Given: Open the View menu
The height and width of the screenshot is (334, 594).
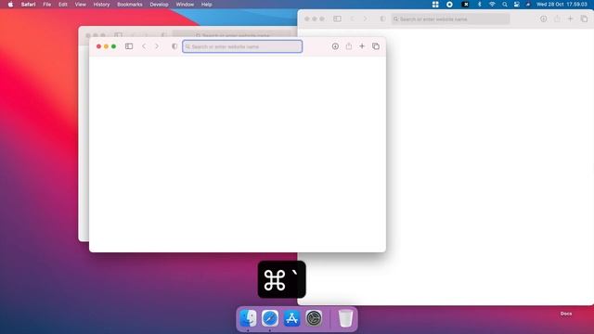Looking at the screenshot, I should 81,5.
